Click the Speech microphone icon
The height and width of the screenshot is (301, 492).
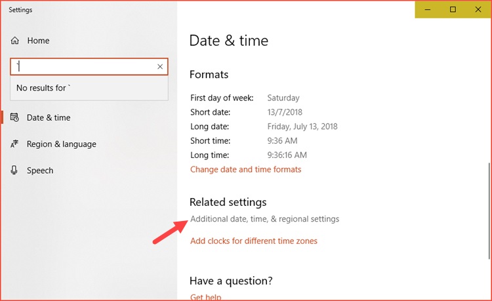[x=14, y=171]
